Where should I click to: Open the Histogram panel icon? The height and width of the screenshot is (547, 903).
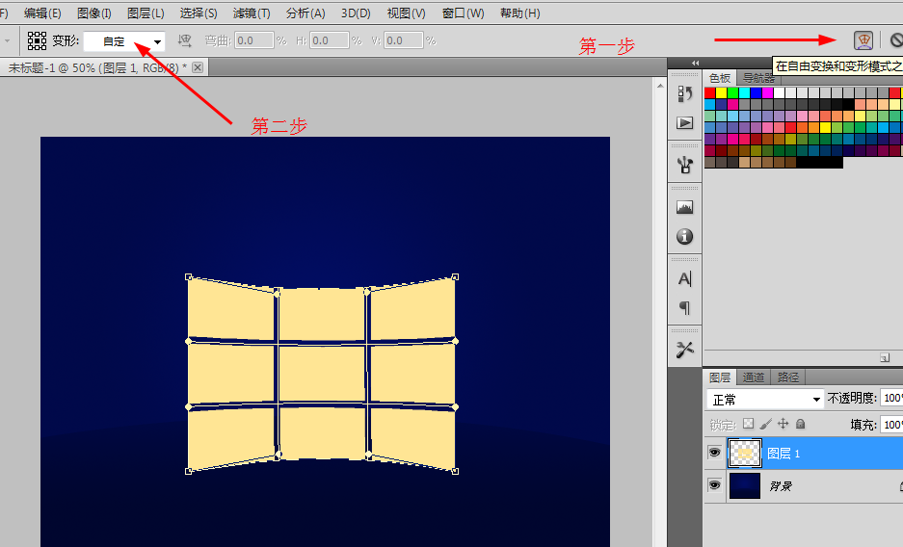(x=685, y=207)
